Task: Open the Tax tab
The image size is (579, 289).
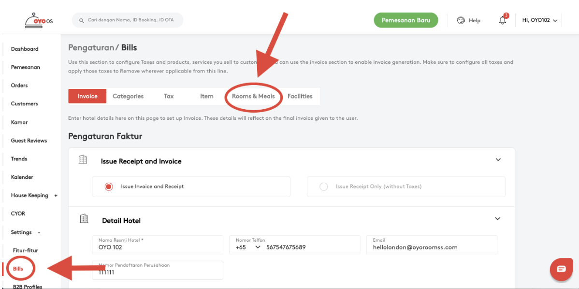Action: (169, 96)
